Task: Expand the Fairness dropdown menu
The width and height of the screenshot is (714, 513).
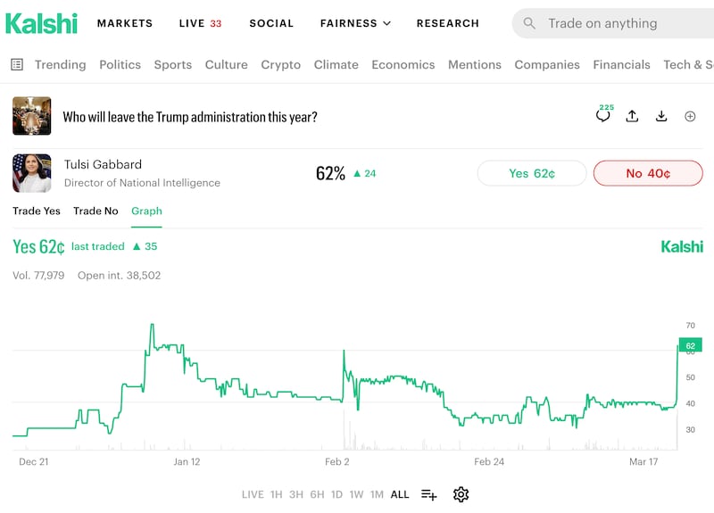Action: coord(355,23)
